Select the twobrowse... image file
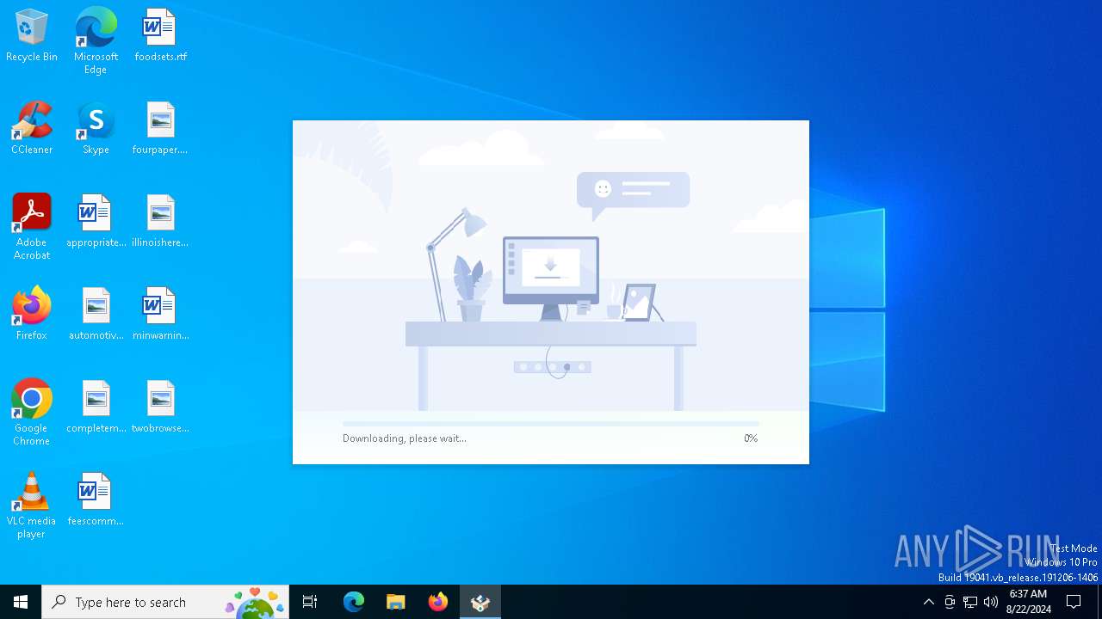This screenshot has height=619, width=1102. (x=160, y=408)
